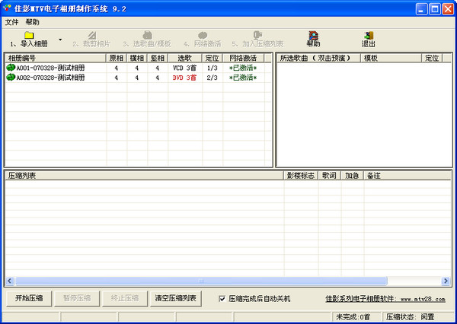The width and height of the screenshot is (457, 324).
Task: Open the 帮助 menu in menu bar
Action: coord(32,22)
